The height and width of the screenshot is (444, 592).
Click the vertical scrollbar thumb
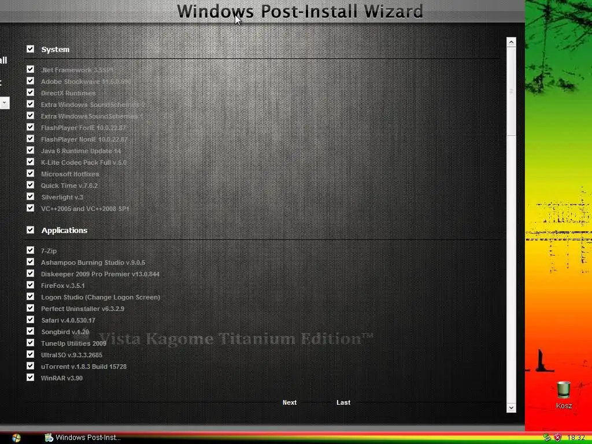[x=511, y=91]
